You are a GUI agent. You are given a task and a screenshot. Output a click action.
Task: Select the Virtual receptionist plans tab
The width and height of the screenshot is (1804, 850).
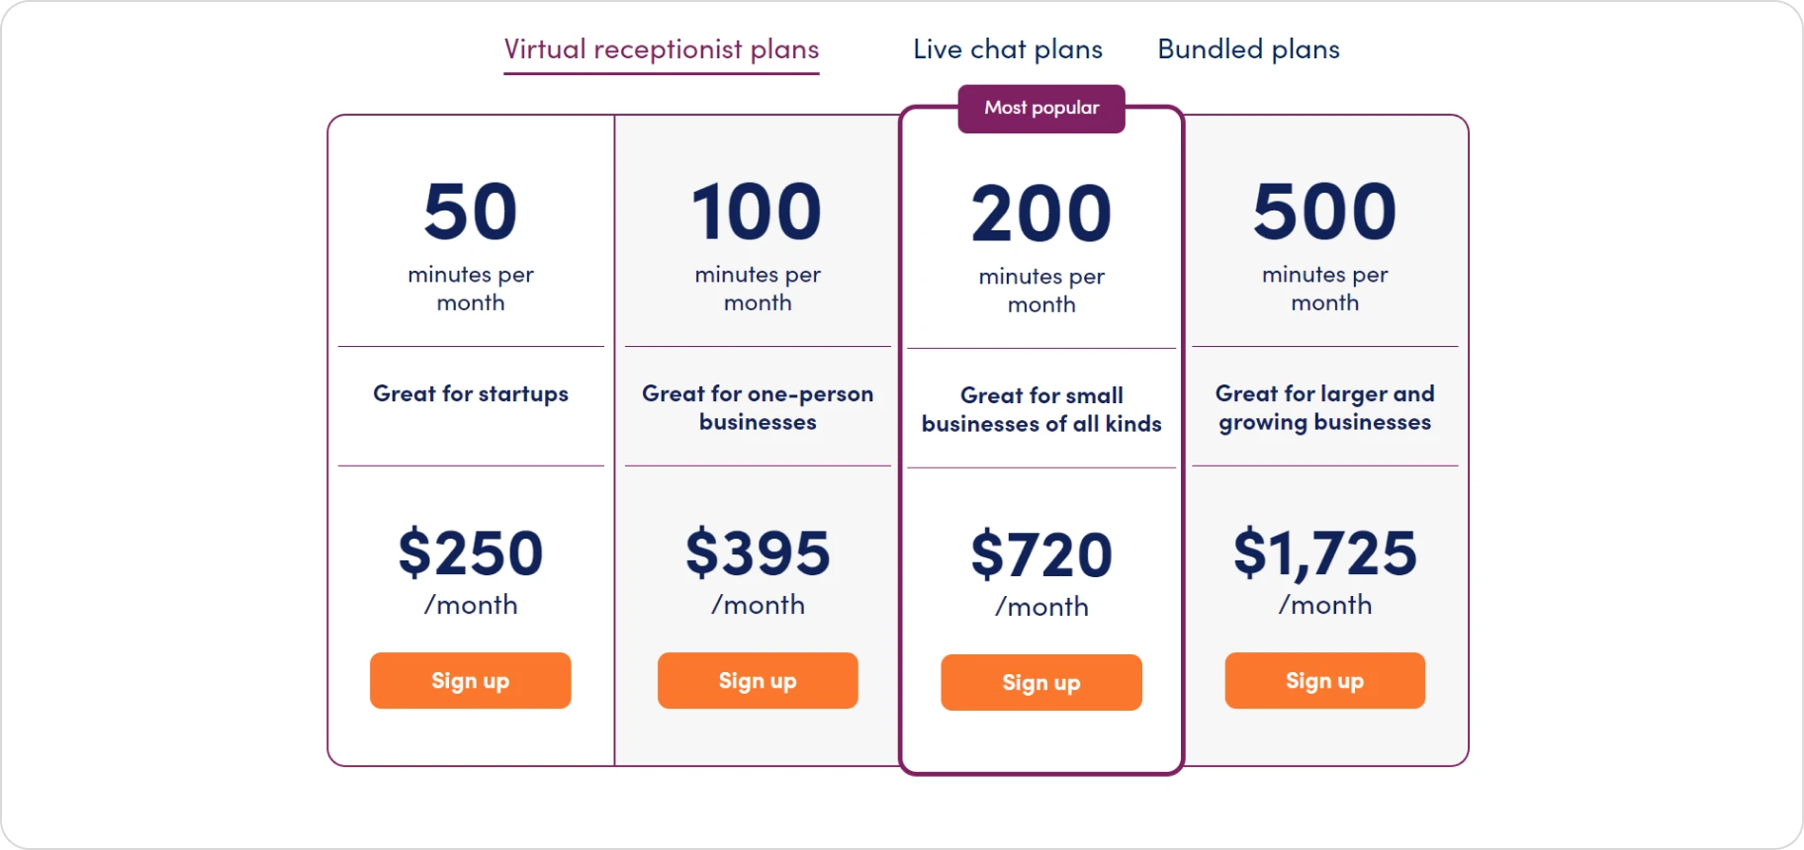[x=661, y=49]
